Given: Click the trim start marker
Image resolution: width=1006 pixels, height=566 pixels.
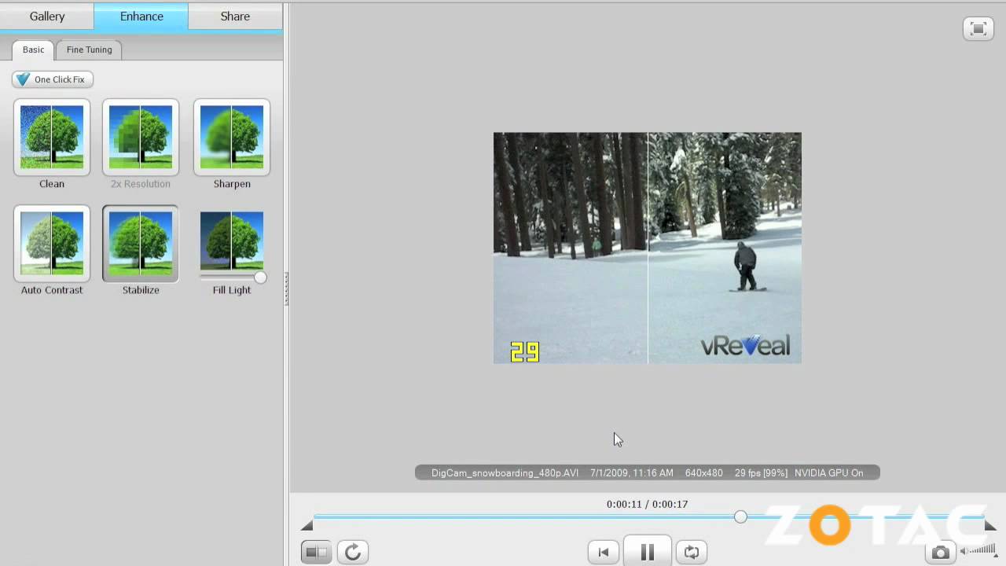Looking at the screenshot, I should click(307, 526).
